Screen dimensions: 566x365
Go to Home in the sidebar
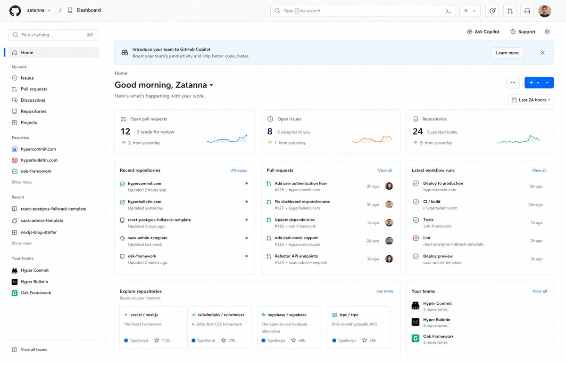coord(53,52)
